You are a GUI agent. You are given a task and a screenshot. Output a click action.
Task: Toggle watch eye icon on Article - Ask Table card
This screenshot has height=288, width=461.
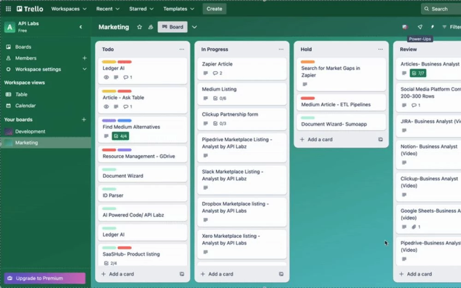click(x=106, y=107)
